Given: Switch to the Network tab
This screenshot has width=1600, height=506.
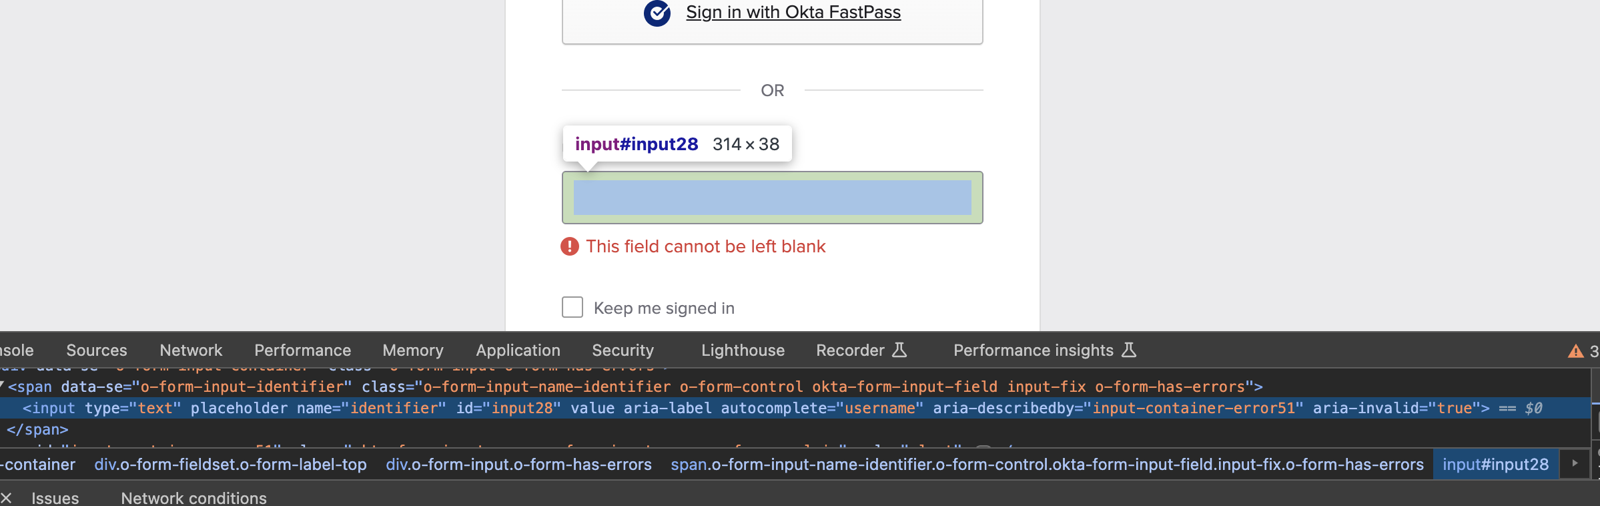Looking at the screenshot, I should tap(191, 350).
